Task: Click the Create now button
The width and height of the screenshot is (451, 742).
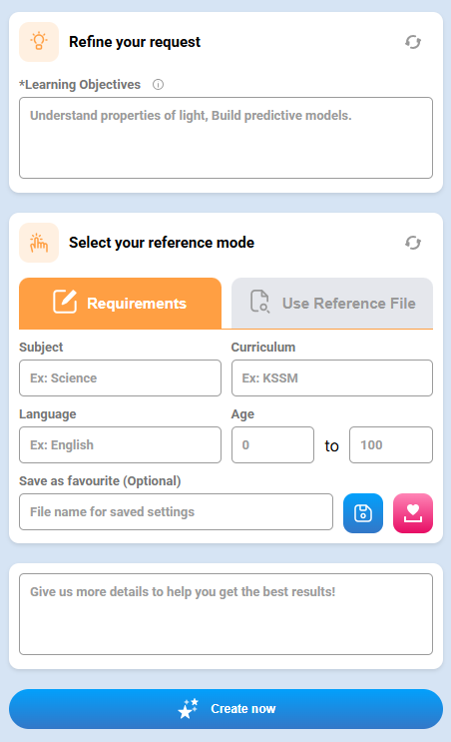Action: pyautogui.click(x=225, y=709)
